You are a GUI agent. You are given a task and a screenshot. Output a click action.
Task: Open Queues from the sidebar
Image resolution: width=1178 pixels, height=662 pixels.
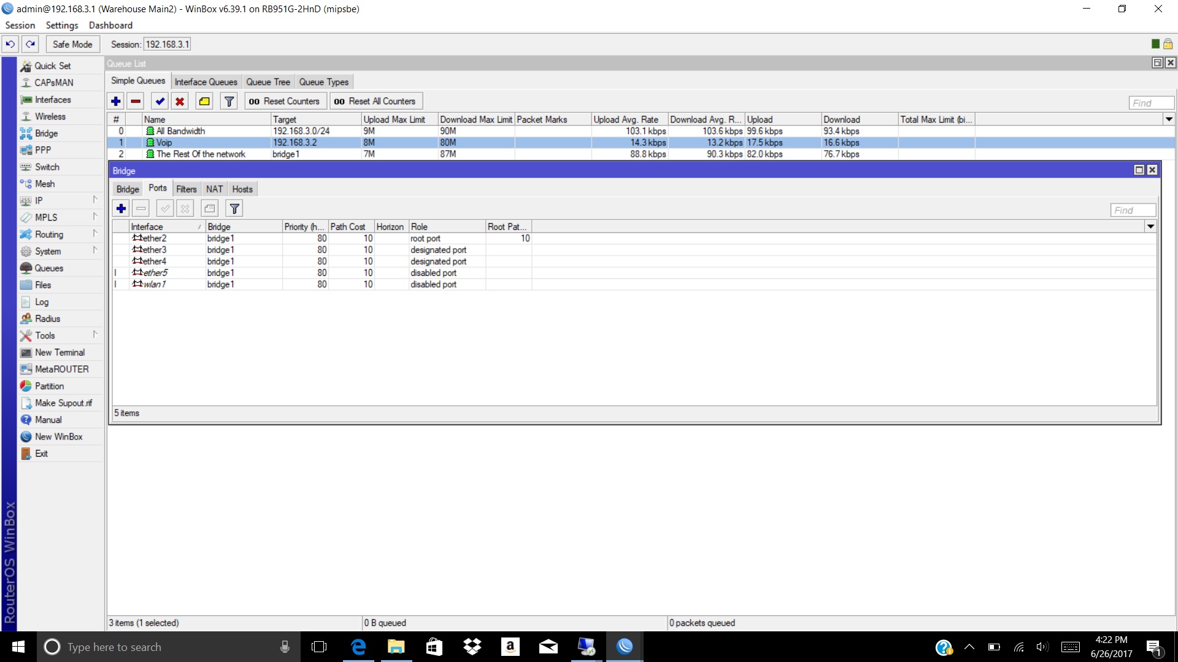[60, 268]
